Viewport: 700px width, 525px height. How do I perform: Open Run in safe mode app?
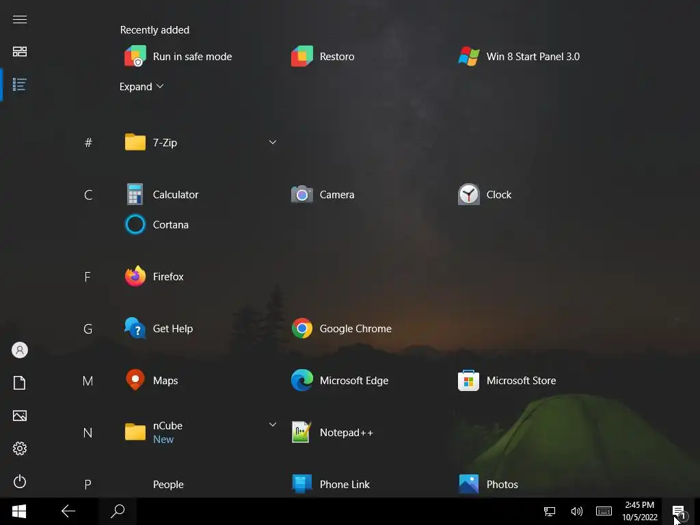(x=178, y=56)
